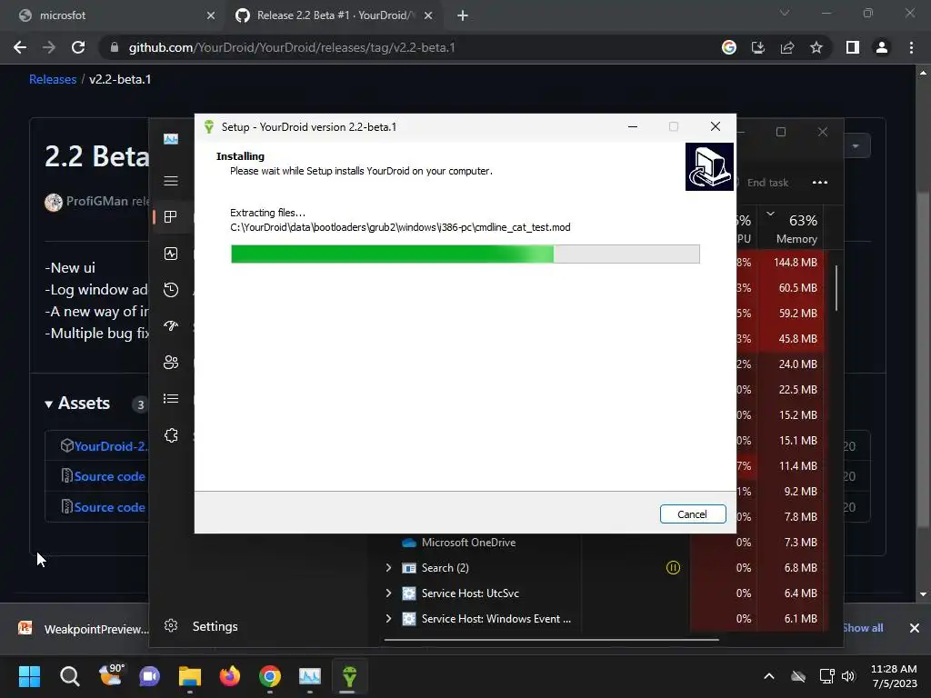Click the installation progress bar
Viewport: 931px width, 698px height.
465,254
